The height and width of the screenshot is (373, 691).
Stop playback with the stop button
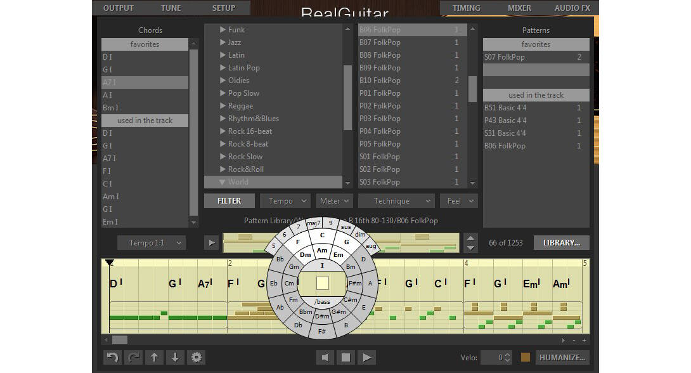346,358
